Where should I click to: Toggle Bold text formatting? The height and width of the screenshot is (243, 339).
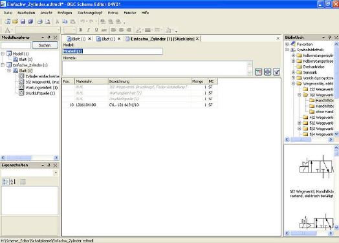[81, 30]
